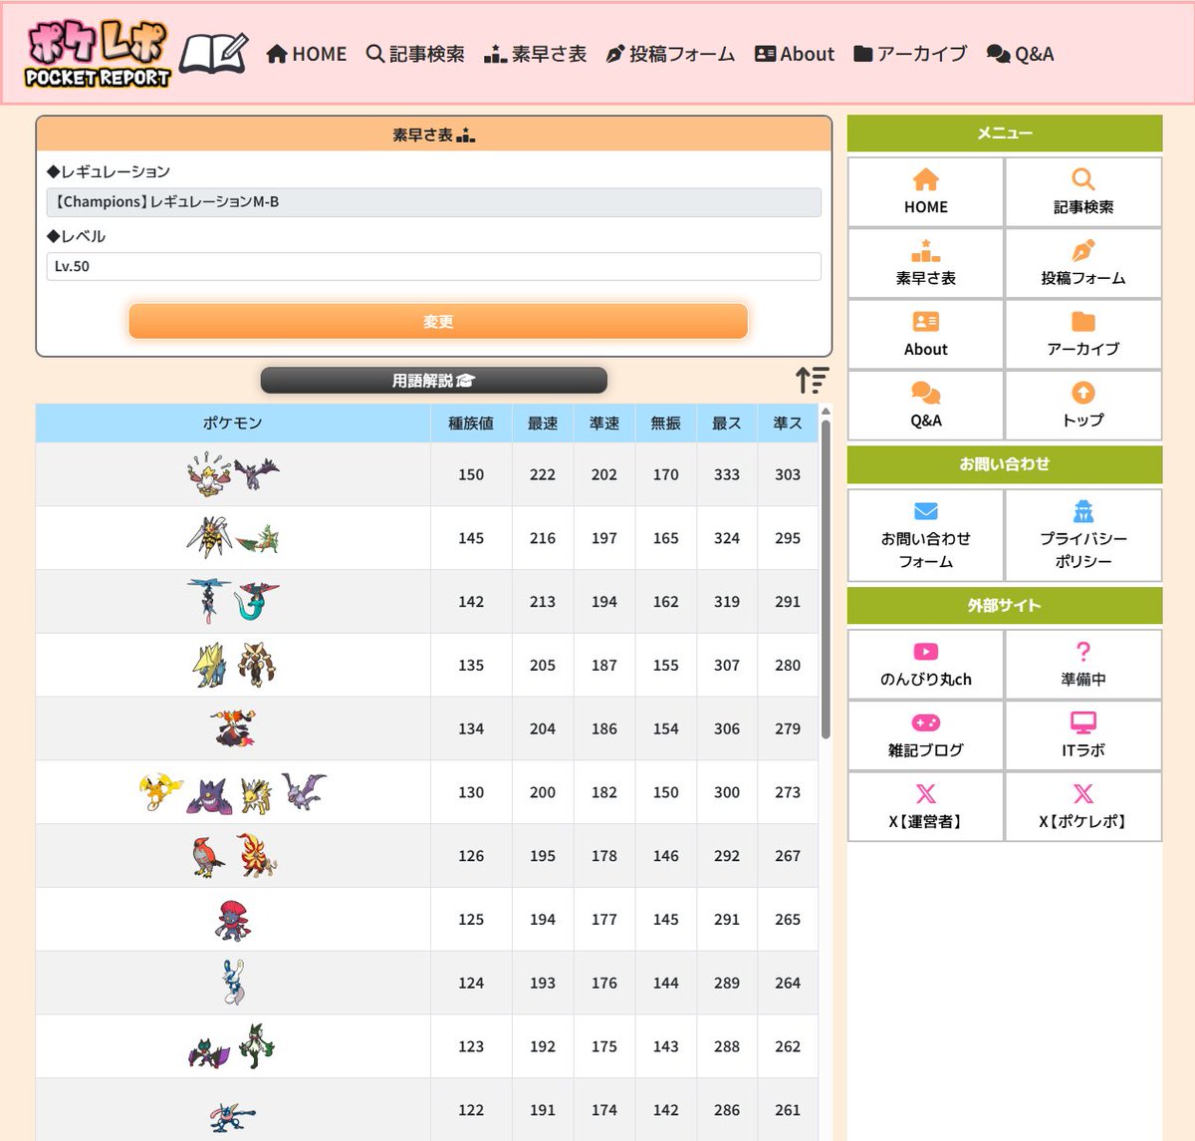Click the のんびり丸ch YouTube icon
This screenshot has height=1141, width=1195.
(x=926, y=652)
